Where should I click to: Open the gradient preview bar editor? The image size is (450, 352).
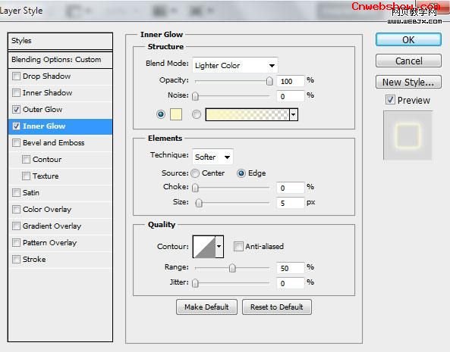pyautogui.click(x=247, y=114)
